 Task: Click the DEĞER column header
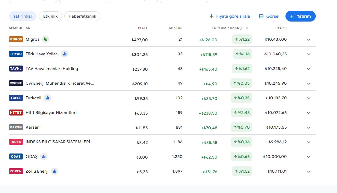point(281,28)
